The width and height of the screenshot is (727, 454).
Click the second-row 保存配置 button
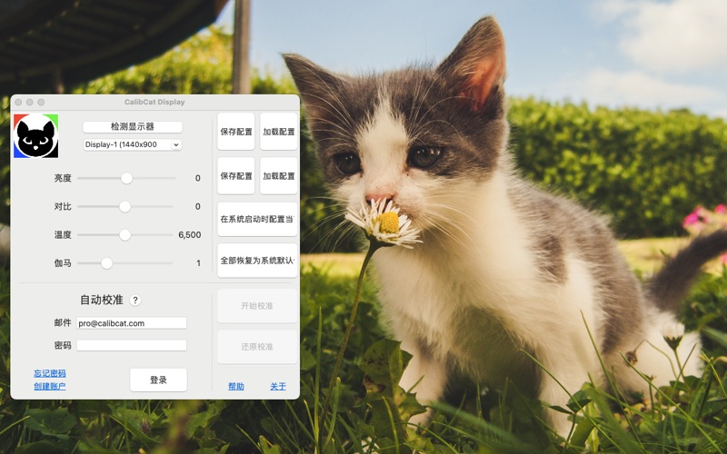(236, 176)
